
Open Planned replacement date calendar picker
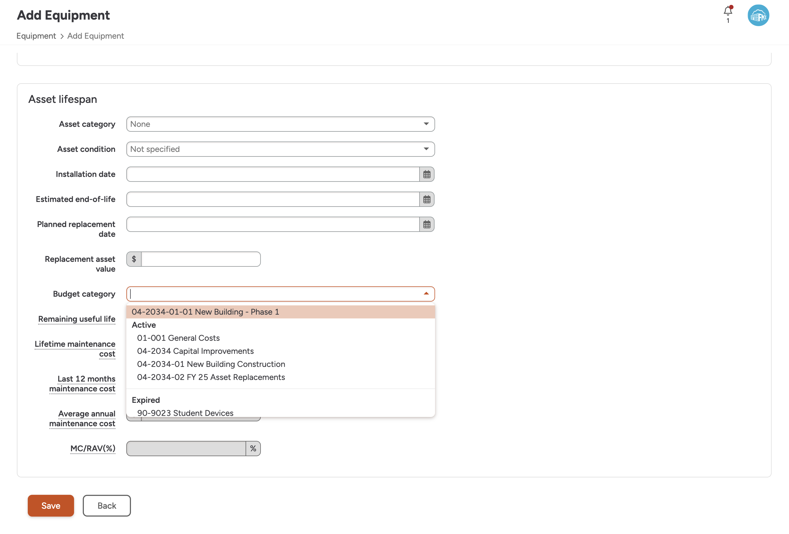[x=427, y=224]
